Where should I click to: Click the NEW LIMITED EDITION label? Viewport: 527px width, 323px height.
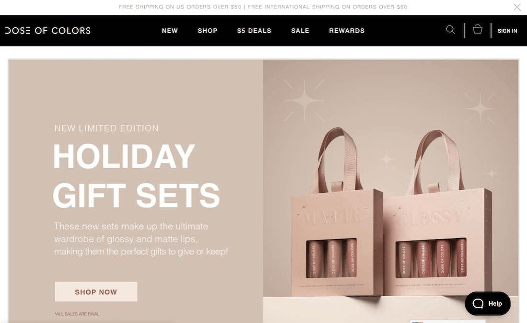(x=106, y=128)
